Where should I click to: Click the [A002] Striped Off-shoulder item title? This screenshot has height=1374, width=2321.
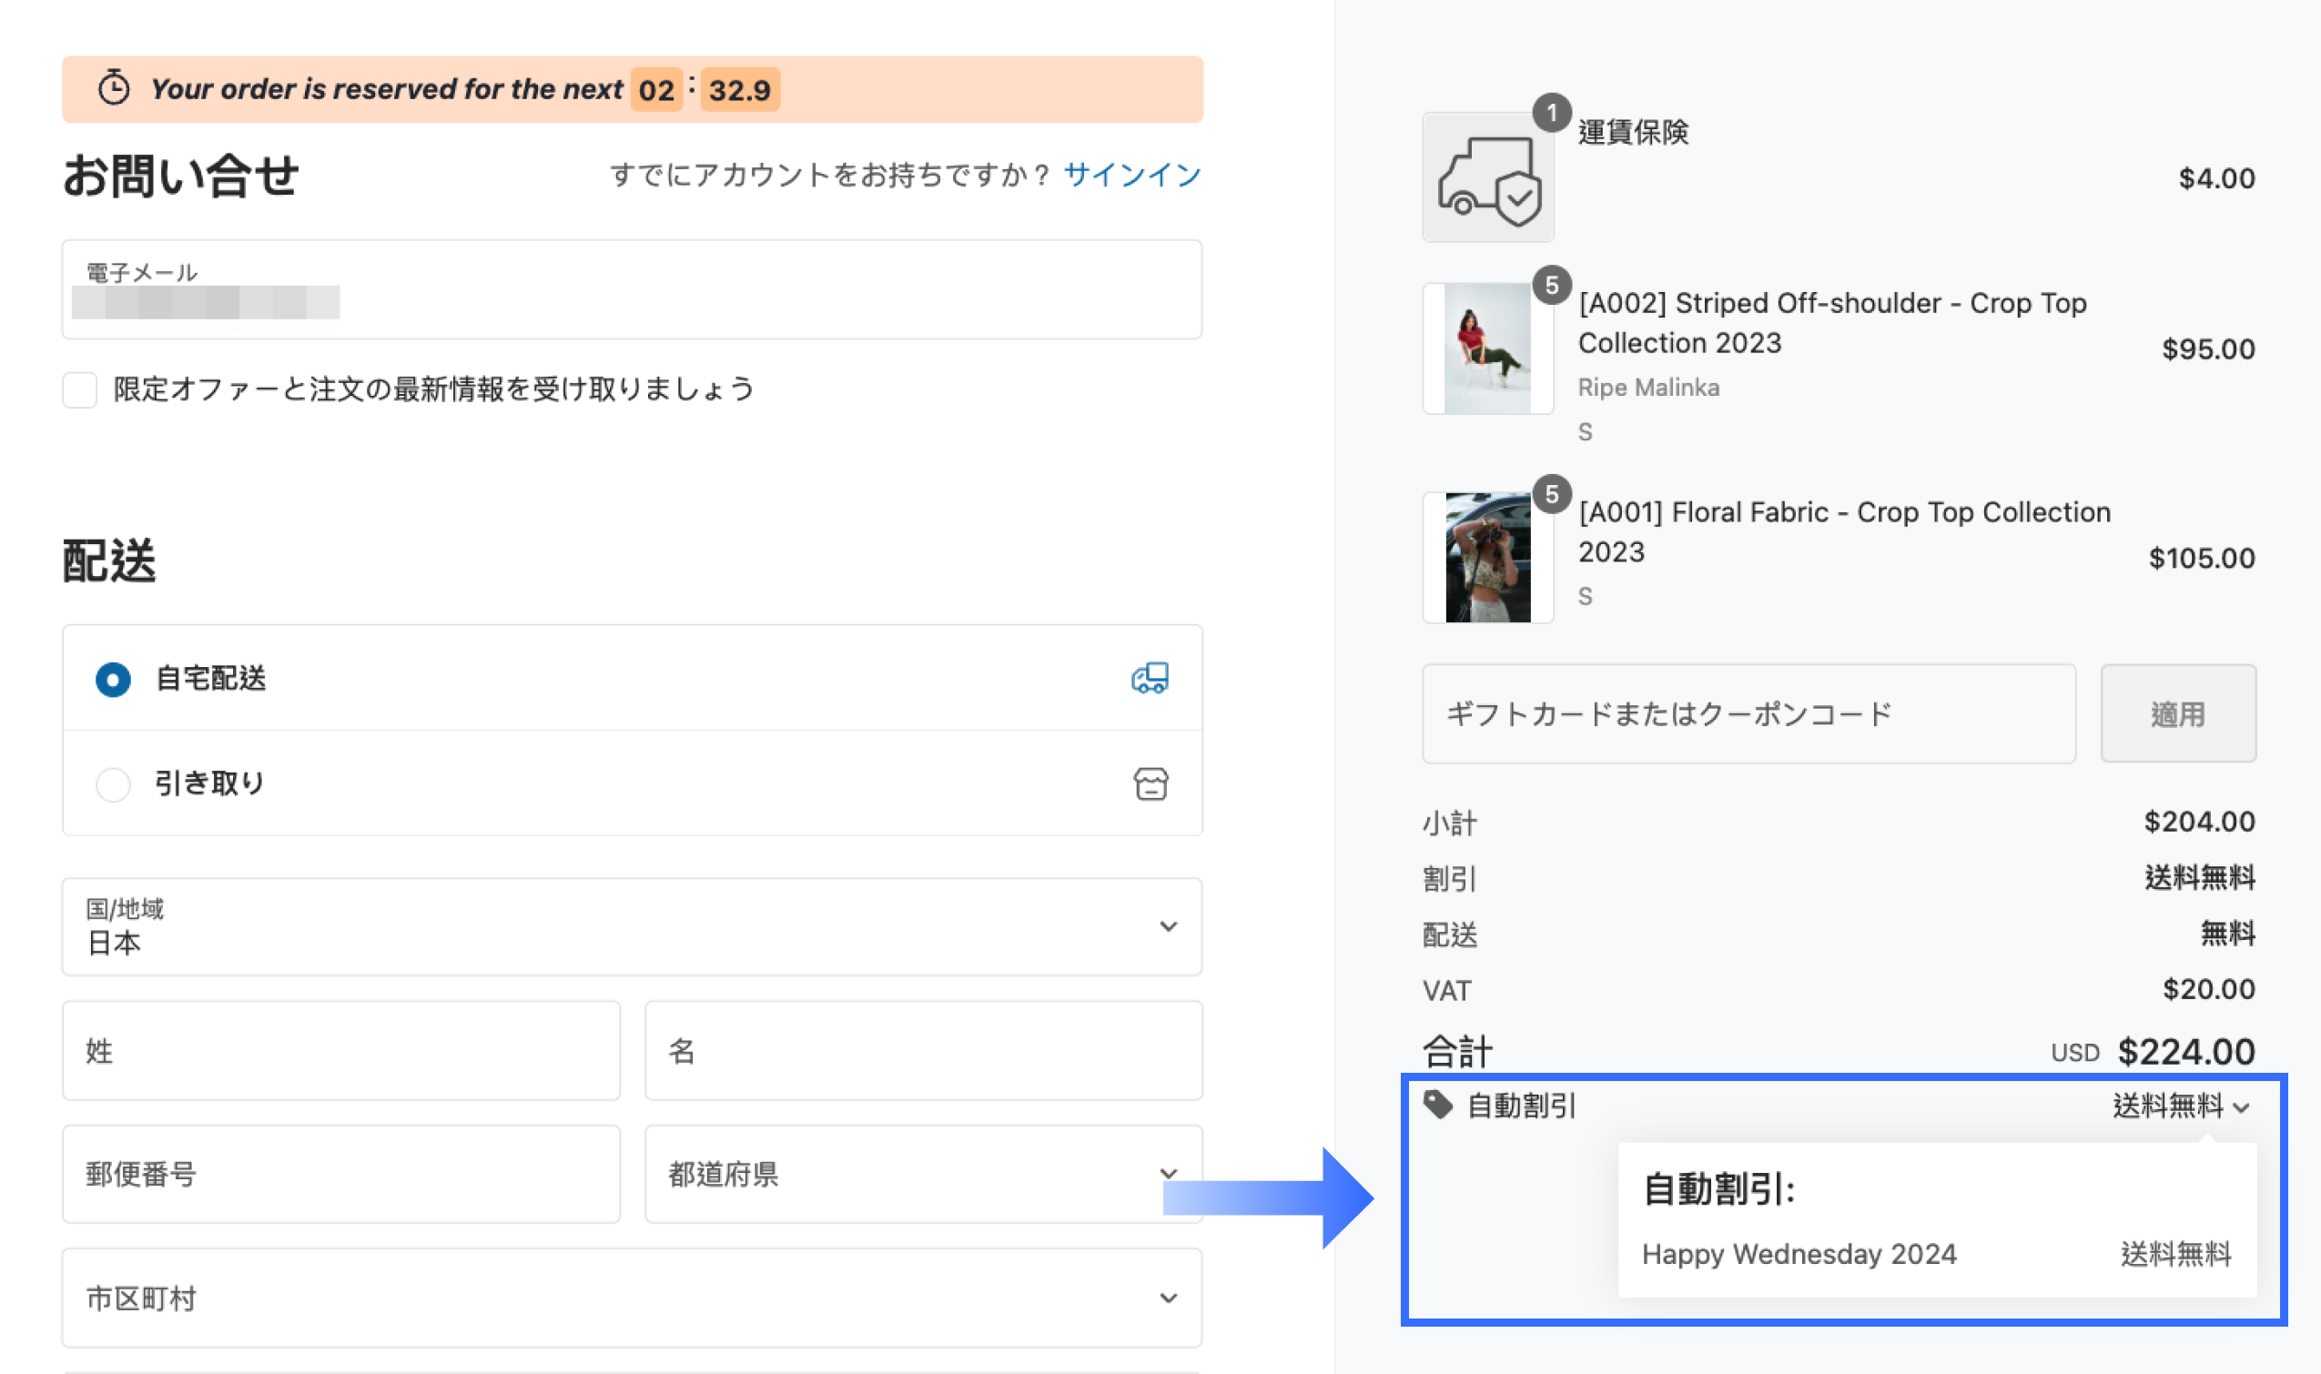1833,322
